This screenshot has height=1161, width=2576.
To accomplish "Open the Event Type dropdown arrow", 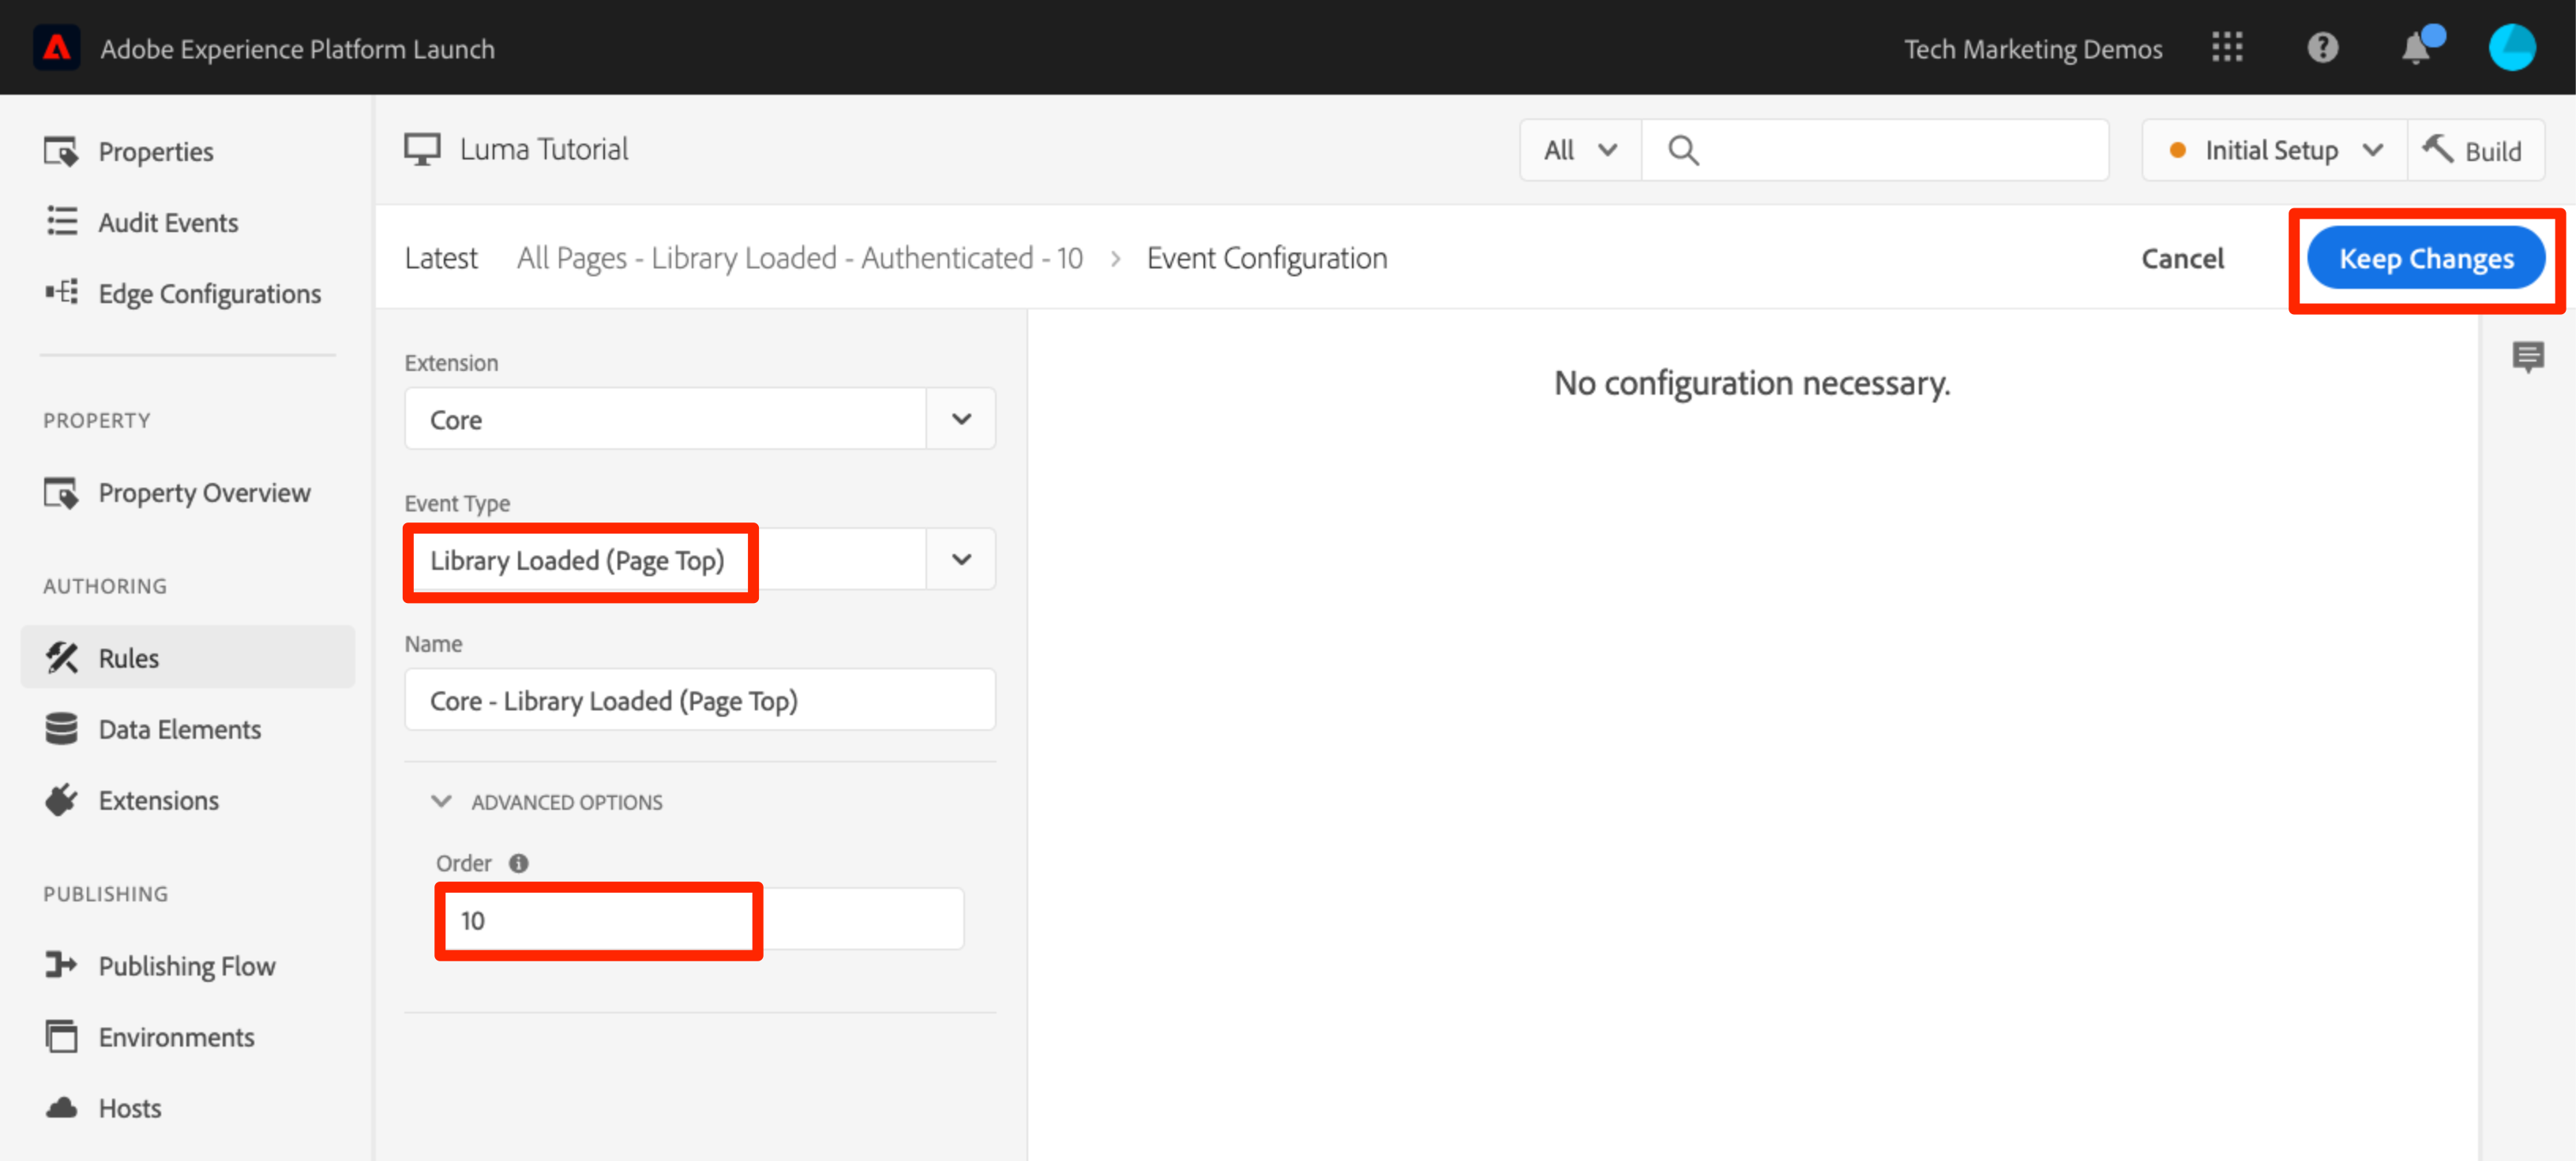I will [960, 560].
